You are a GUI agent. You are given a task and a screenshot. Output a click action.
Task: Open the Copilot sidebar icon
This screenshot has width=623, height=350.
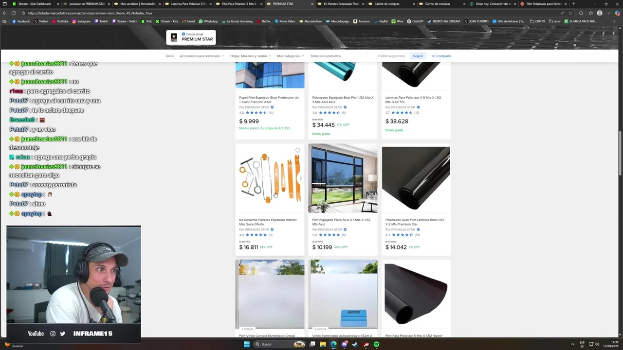tap(617, 13)
